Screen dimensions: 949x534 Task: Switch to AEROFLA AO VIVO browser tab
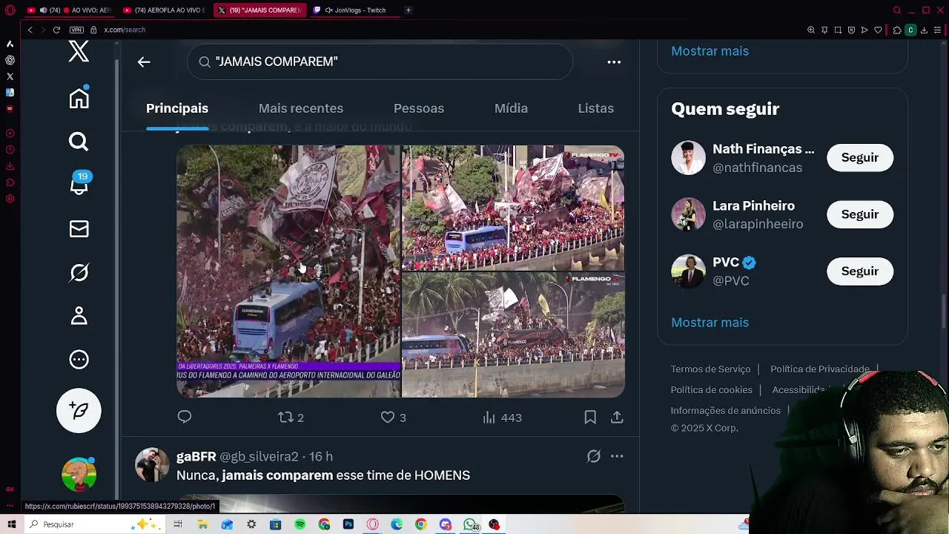point(164,10)
